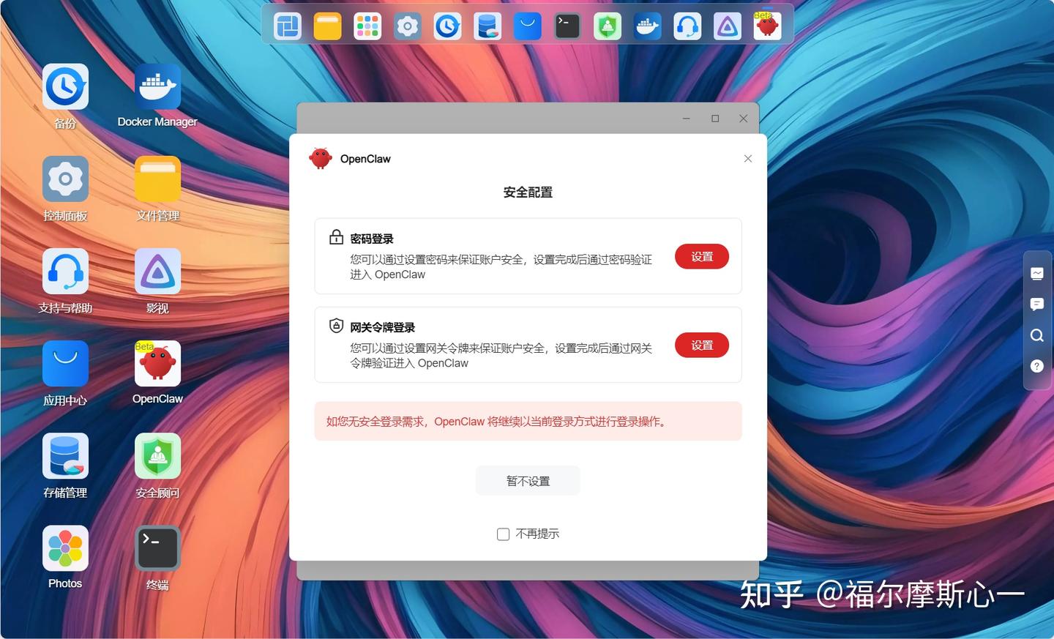Open the green security shield icon in the top dock
The height and width of the screenshot is (639, 1054).
pos(608,26)
